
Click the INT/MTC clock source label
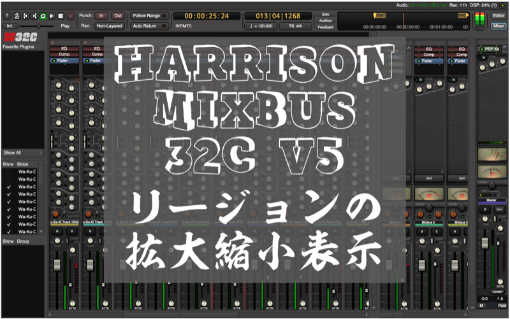tap(183, 26)
